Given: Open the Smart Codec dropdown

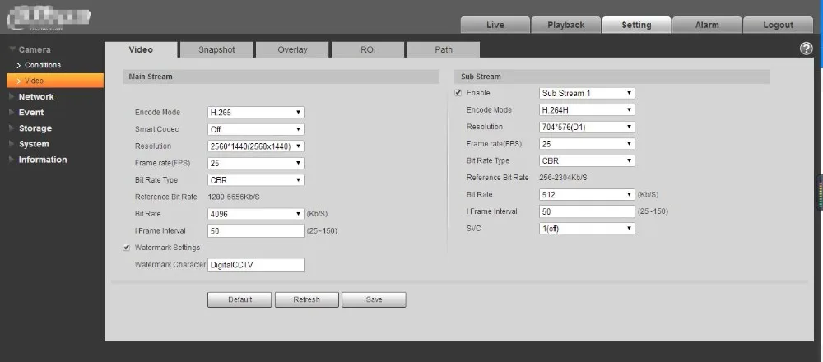Looking at the screenshot, I should [x=256, y=129].
